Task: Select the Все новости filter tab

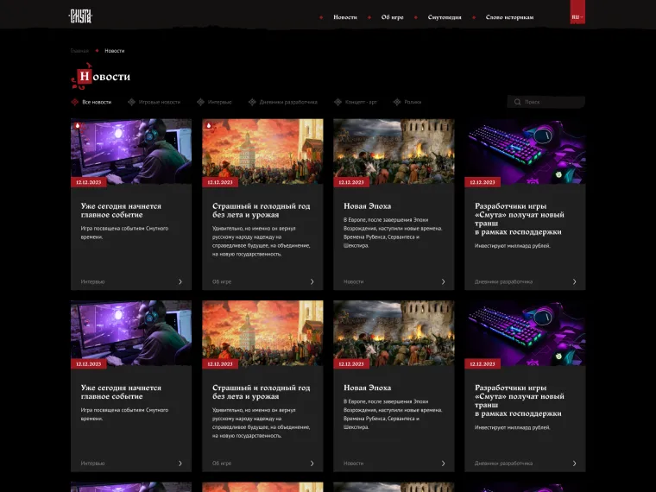Action: (91, 102)
